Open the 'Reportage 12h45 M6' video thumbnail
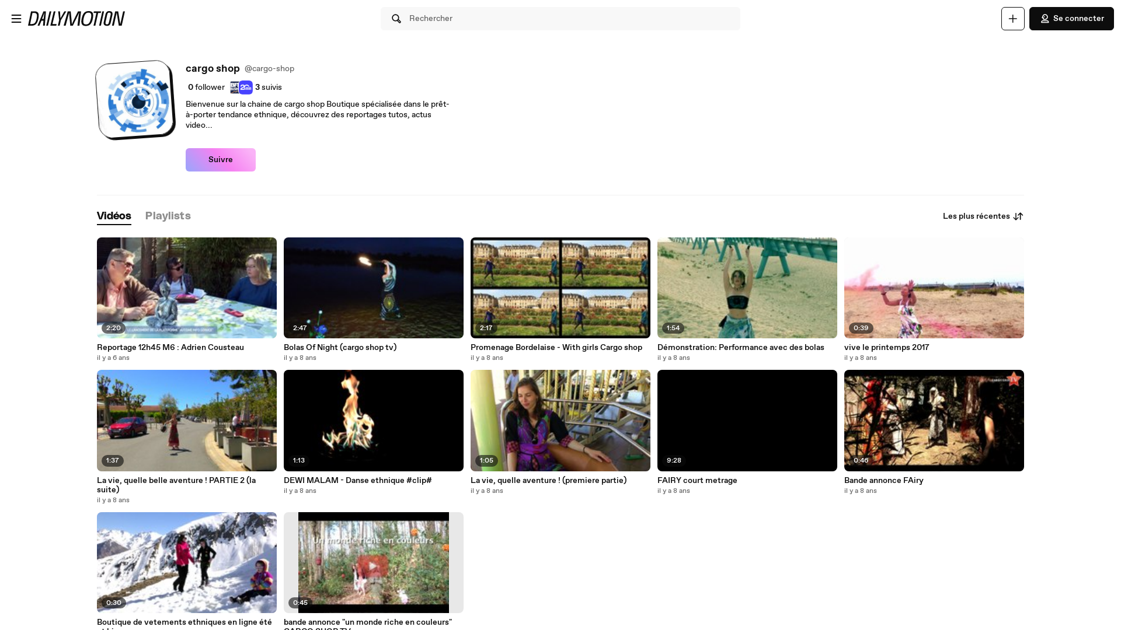The width and height of the screenshot is (1121, 630). pyautogui.click(x=186, y=288)
